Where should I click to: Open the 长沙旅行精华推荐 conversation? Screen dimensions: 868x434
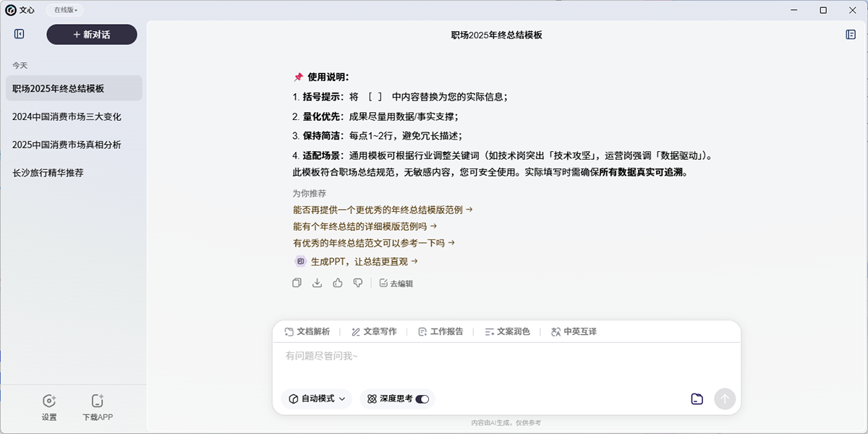click(48, 173)
